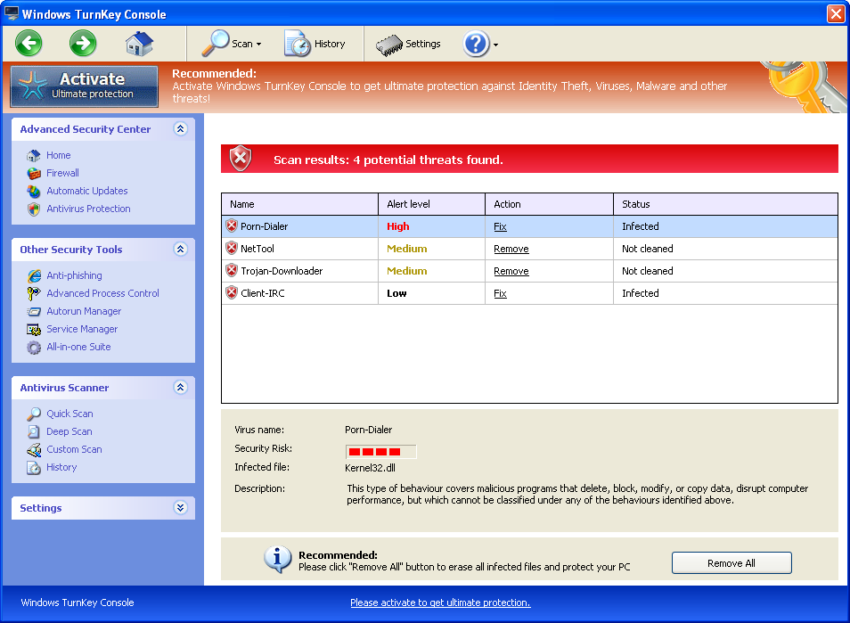The image size is (850, 623).
Task: Close the Windows TurnKey Console window
Action: (x=836, y=13)
